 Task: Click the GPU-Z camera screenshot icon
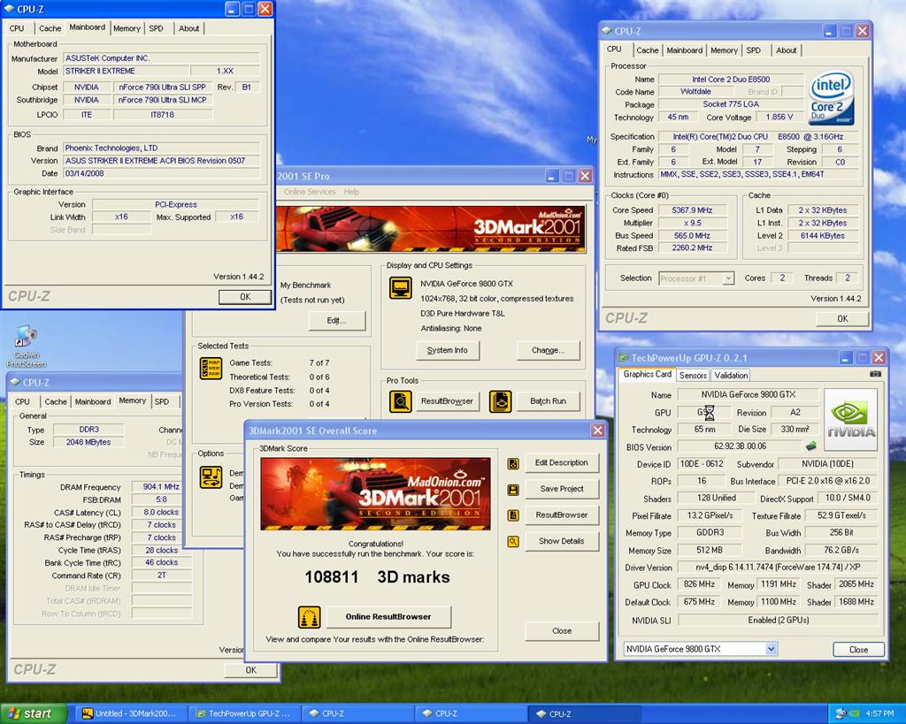(x=875, y=374)
